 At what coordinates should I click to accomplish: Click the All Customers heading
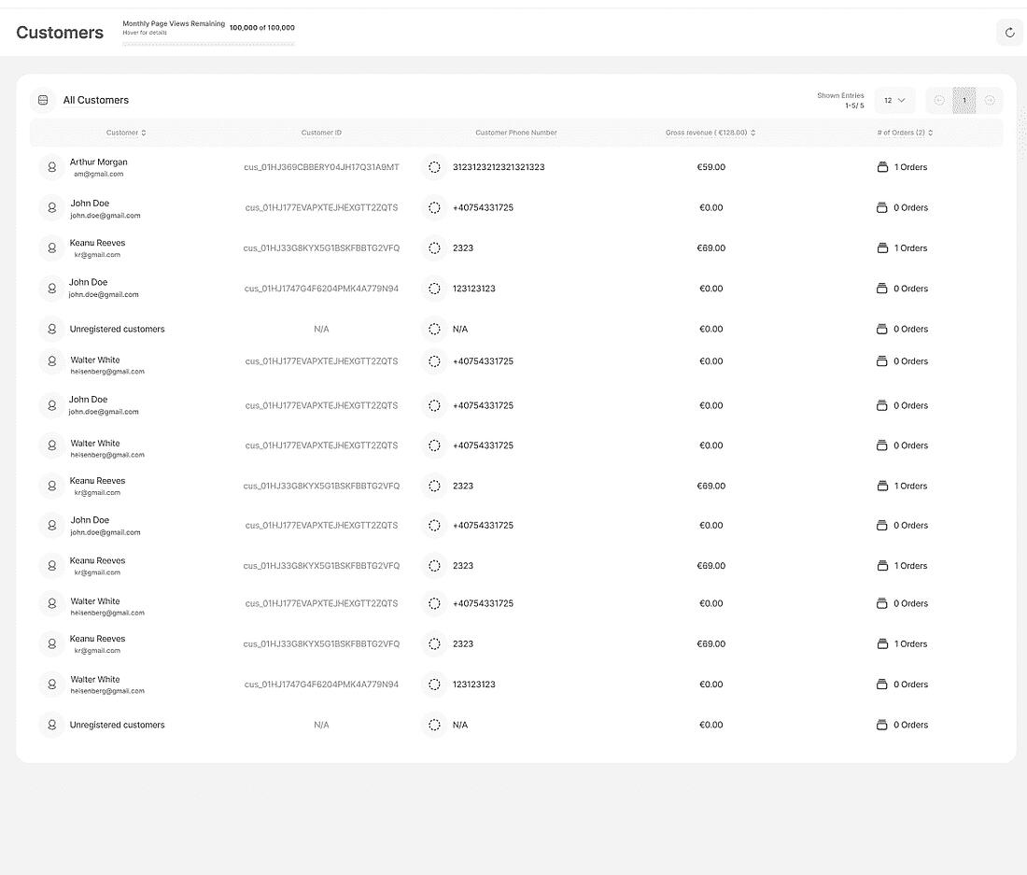tap(95, 100)
